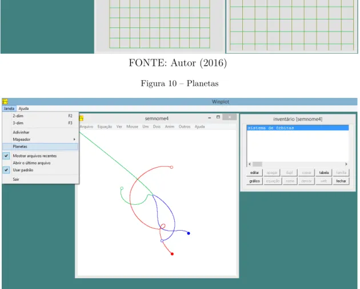Click the inventário horizontal scrollbar thumb
Image resolution: width=360 pixels, height=289 pixels.
(257, 164)
